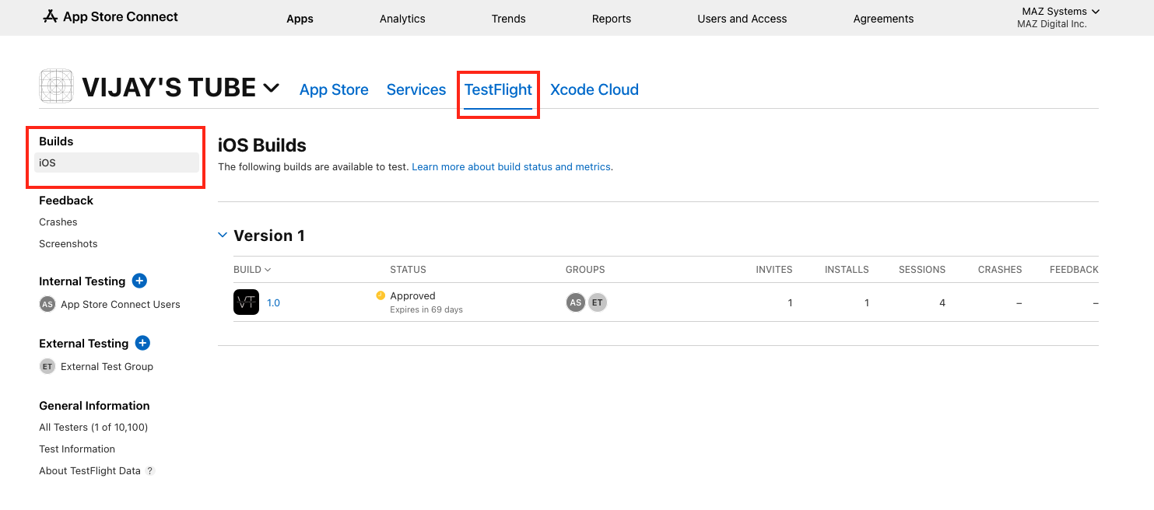The image size is (1154, 510).
Task: Click the SESSIONS column header
Action: pyautogui.click(x=922, y=270)
